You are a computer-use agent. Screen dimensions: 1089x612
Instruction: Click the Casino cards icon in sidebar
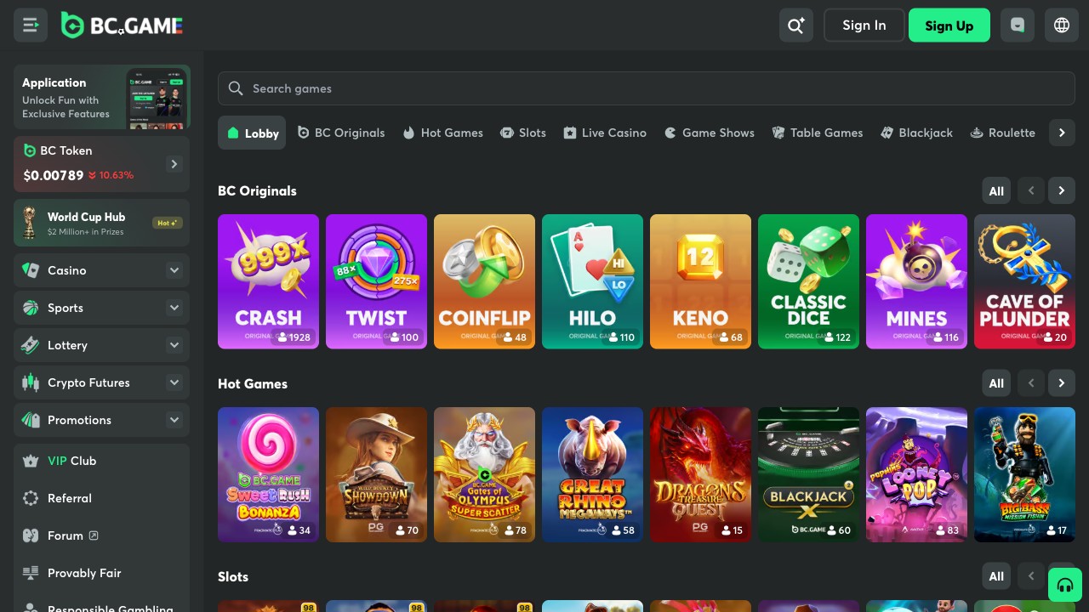(31, 270)
